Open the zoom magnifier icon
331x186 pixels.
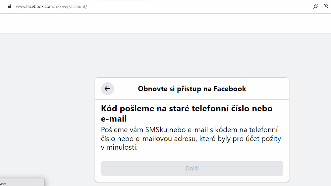[x=315, y=6]
